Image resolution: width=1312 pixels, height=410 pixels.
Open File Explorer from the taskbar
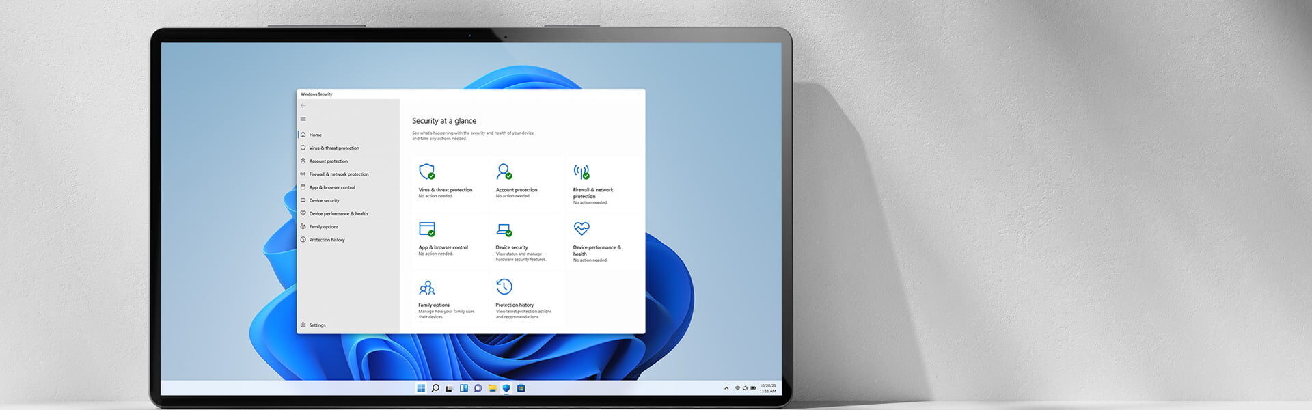pyautogui.click(x=492, y=388)
